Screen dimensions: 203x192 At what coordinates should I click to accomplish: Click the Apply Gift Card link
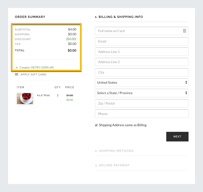pyautogui.click(x=33, y=75)
